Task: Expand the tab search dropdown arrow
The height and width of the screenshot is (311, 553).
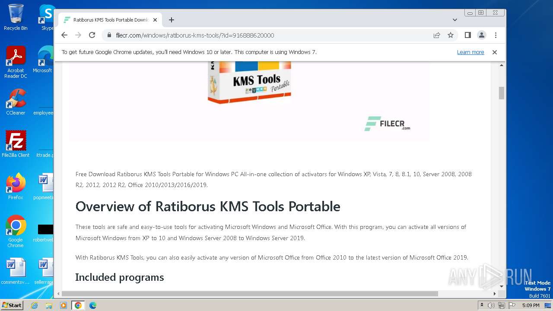Action: pyautogui.click(x=455, y=20)
